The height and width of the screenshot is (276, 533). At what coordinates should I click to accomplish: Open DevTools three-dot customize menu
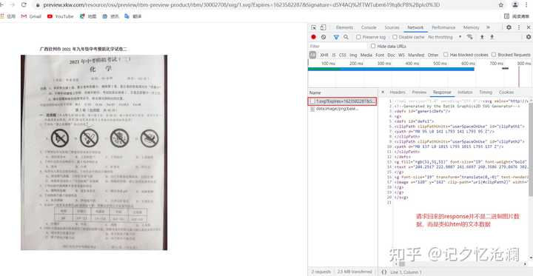(519, 27)
